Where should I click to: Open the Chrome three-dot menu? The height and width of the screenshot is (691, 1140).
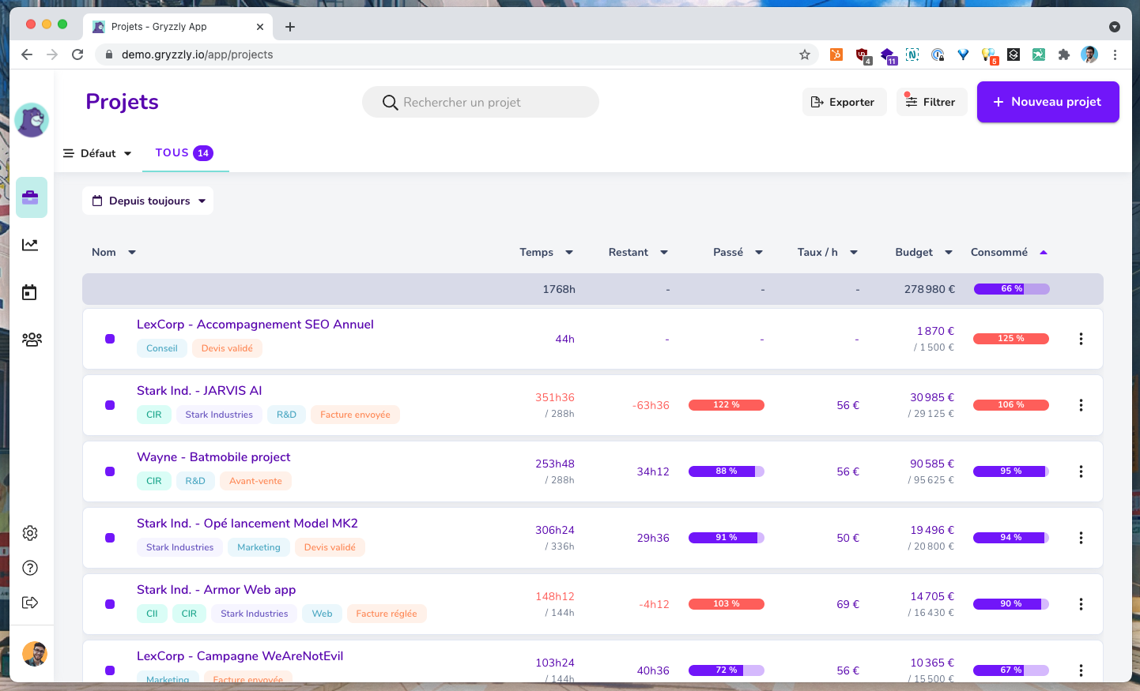tap(1115, 54)
